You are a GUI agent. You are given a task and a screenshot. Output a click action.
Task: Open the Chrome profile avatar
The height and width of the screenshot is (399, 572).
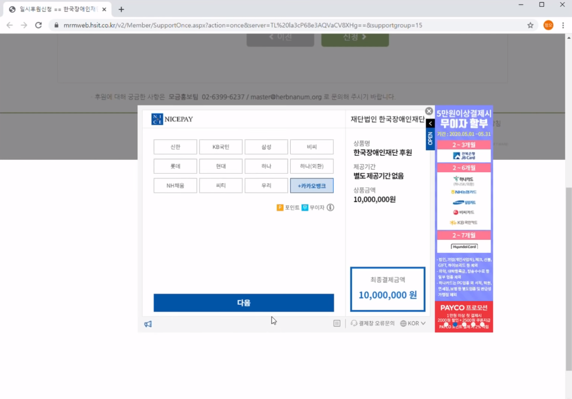pos(548,25)
